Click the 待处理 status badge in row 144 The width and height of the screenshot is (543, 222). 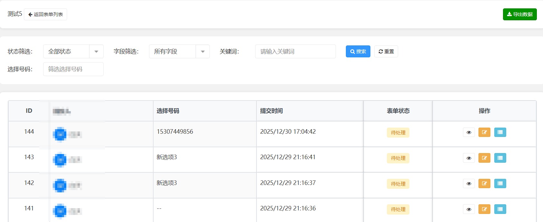point(398,133)
